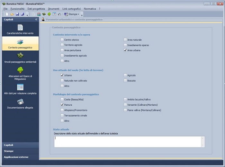The image size is (225, 167).
Task: Switch to Stampe panel at bottom
Action: pos(20,151)
